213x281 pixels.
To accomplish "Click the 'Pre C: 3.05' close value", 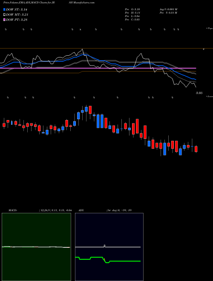I will [132, 20].
